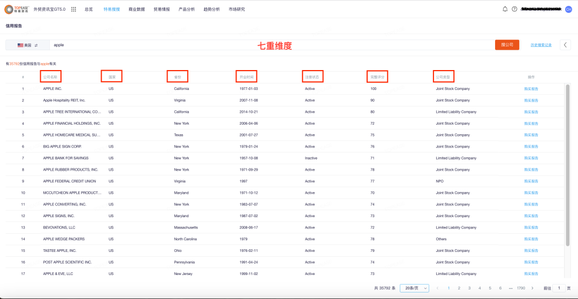This screenshot has width=578, height=299.
Task: Open the app grid menu icon
Action: [73, 9]
